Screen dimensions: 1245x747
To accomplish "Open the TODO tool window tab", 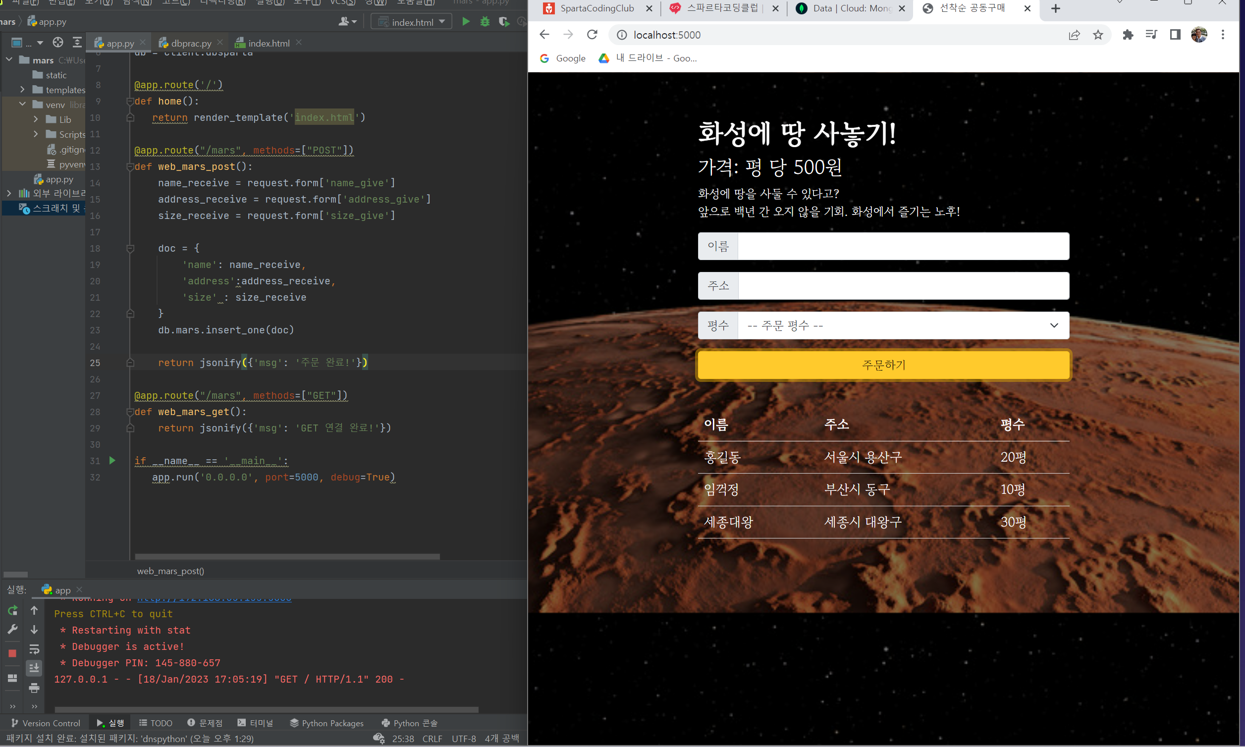I will point(156,723).
